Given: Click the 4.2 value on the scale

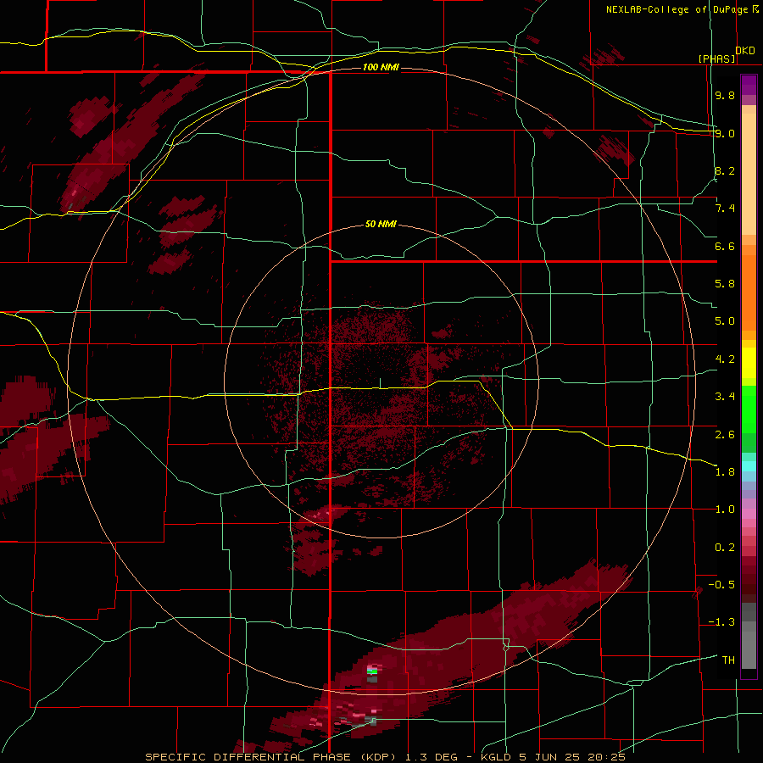Looking at the screenshot, I should [x=725, y=359].
